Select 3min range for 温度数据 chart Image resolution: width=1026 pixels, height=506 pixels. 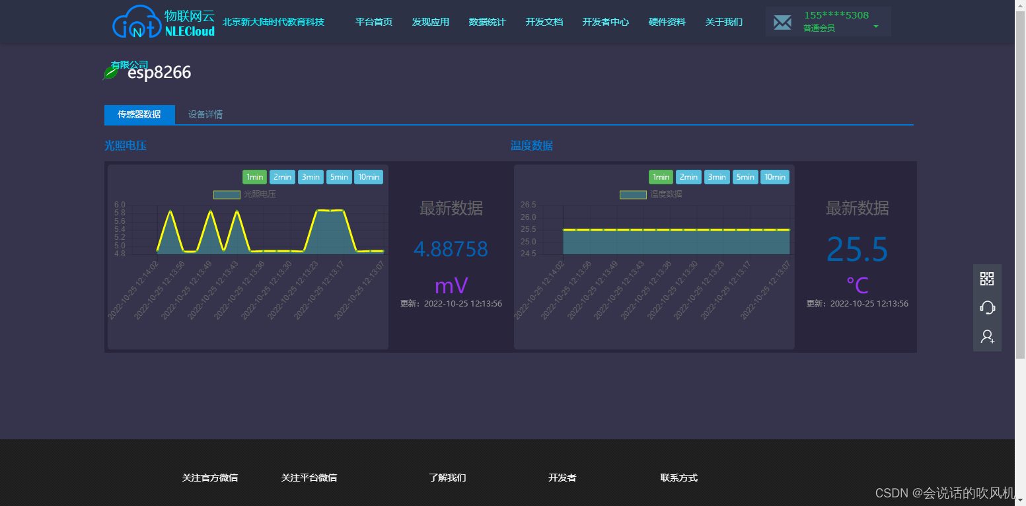(x=717, y=177)
